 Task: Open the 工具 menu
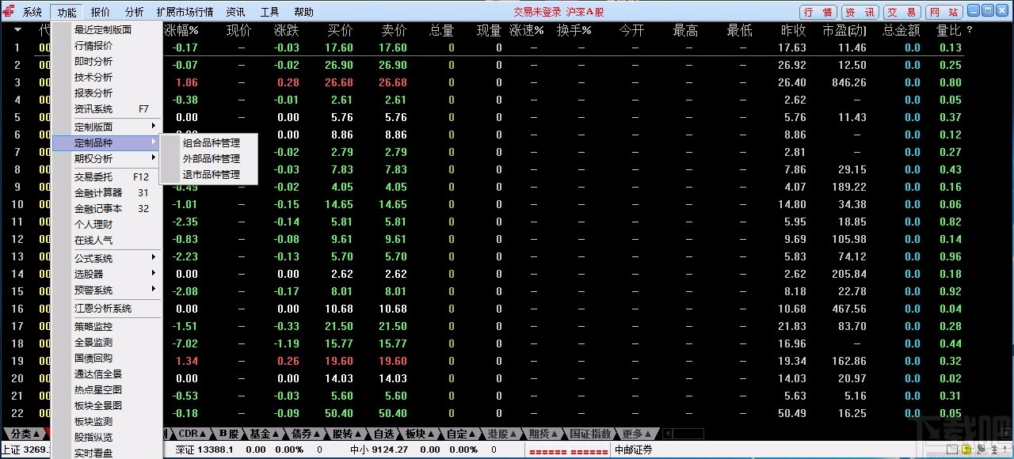click(x=269, y=12)
